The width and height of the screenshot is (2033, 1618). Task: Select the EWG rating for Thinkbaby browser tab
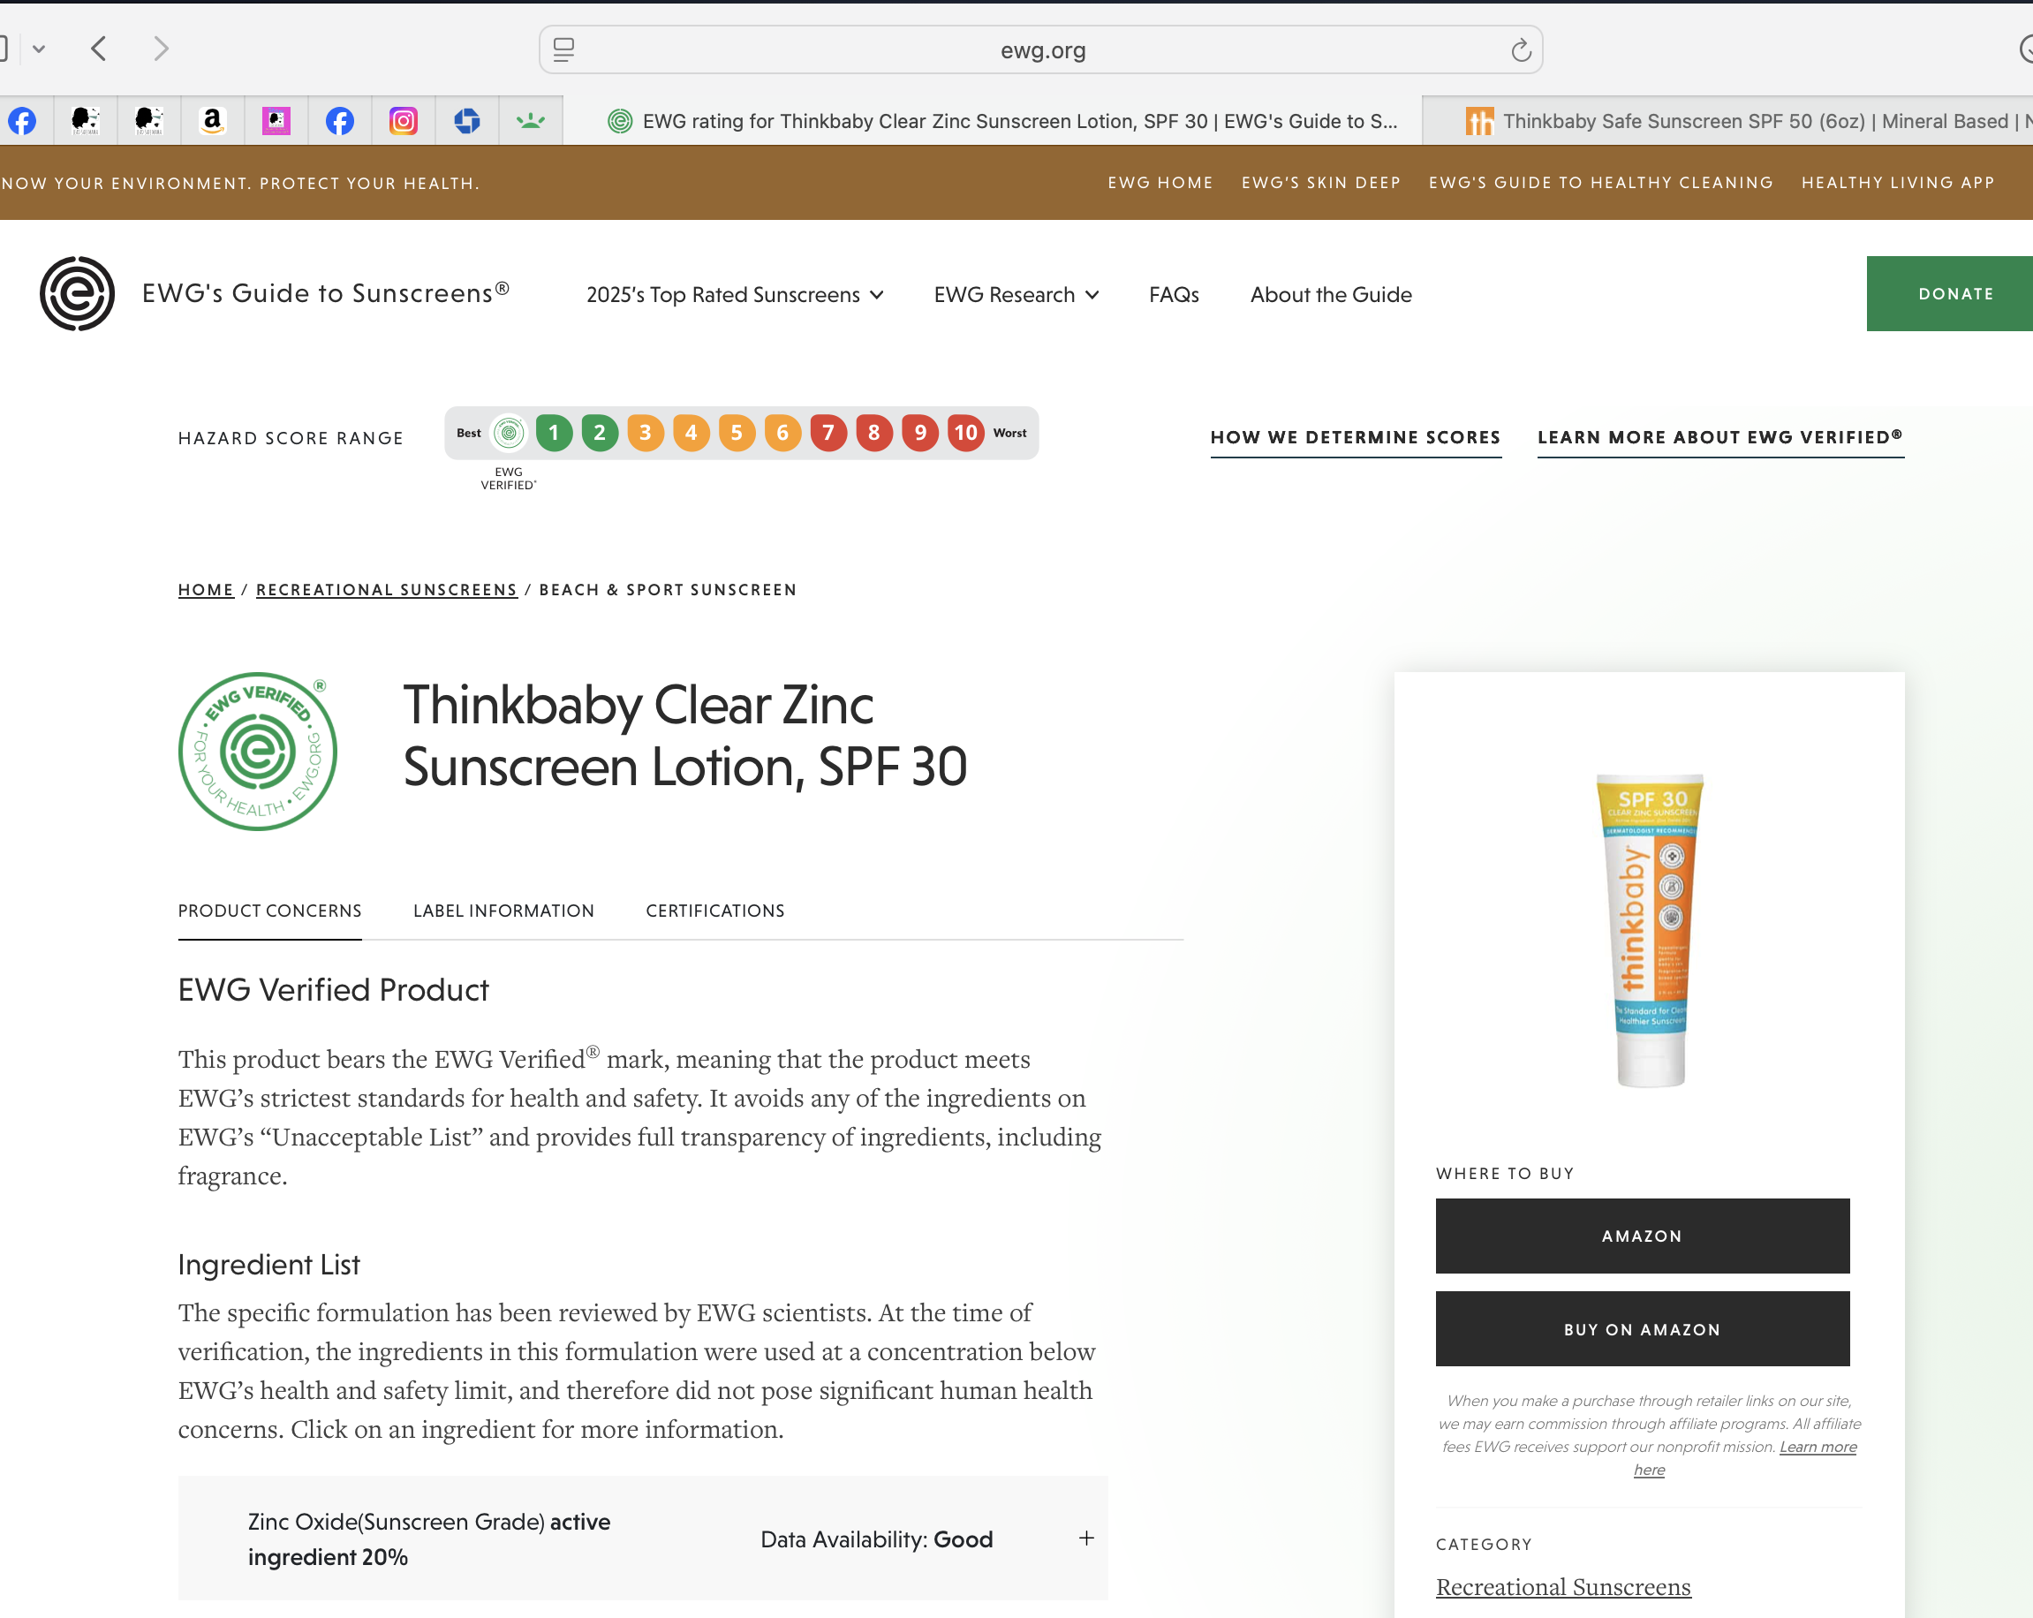click(993, 121)
